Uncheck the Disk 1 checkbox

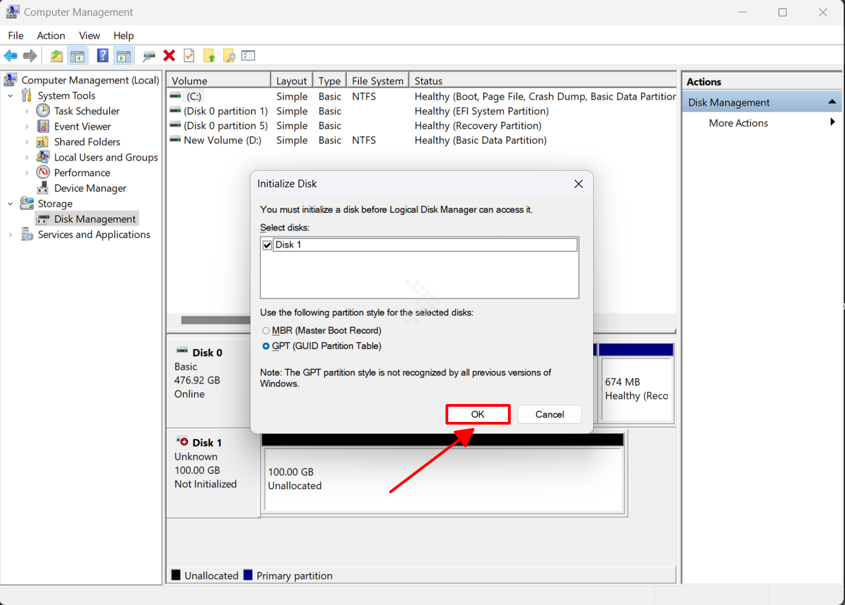(x=268, y=245)
